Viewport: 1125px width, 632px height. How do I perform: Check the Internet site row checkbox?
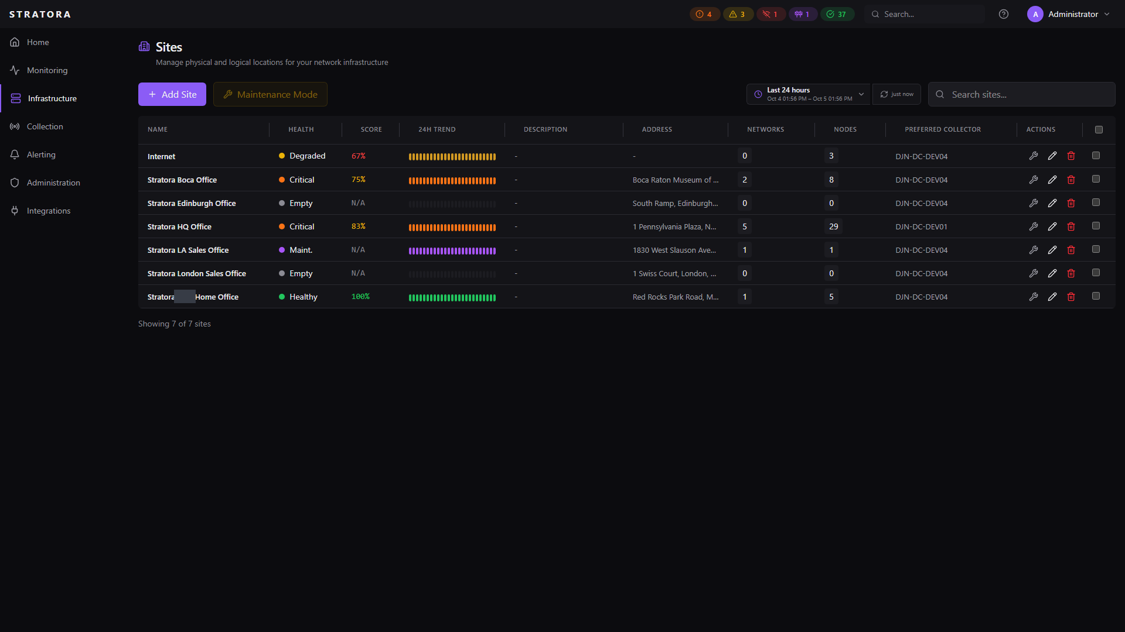1096,156
